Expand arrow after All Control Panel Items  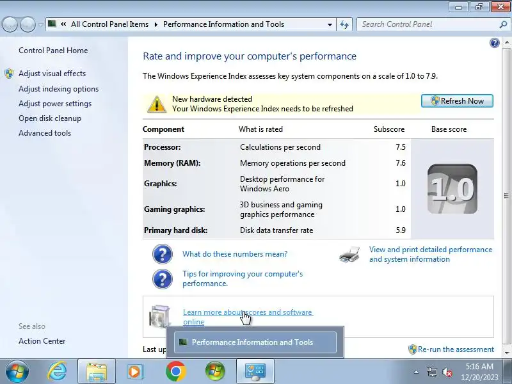click(x=156, y=24)
